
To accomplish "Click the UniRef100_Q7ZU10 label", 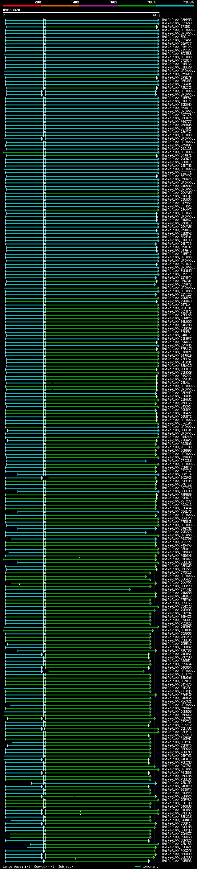I will [177, 60].
